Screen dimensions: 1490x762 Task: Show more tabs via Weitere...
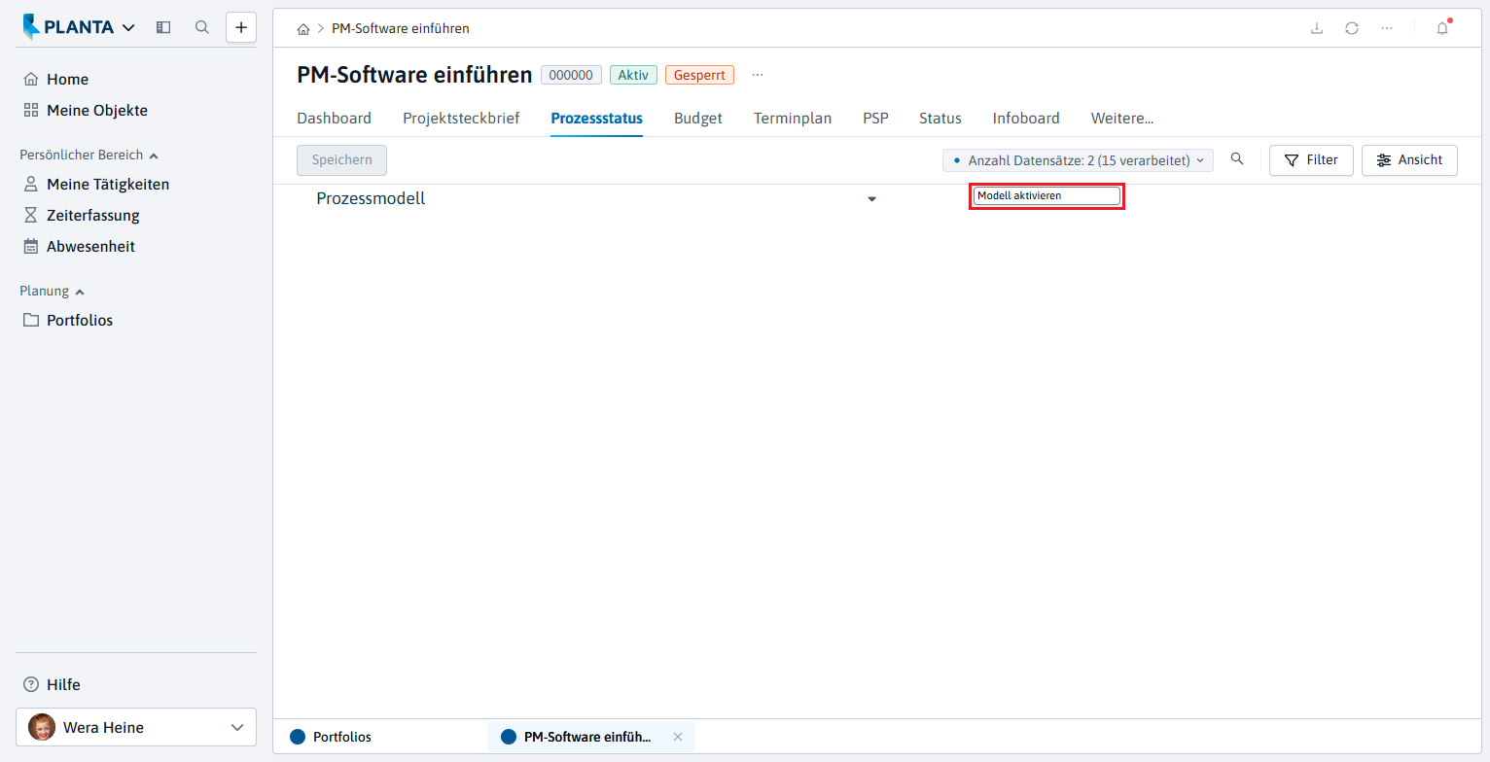(1122, 119)
